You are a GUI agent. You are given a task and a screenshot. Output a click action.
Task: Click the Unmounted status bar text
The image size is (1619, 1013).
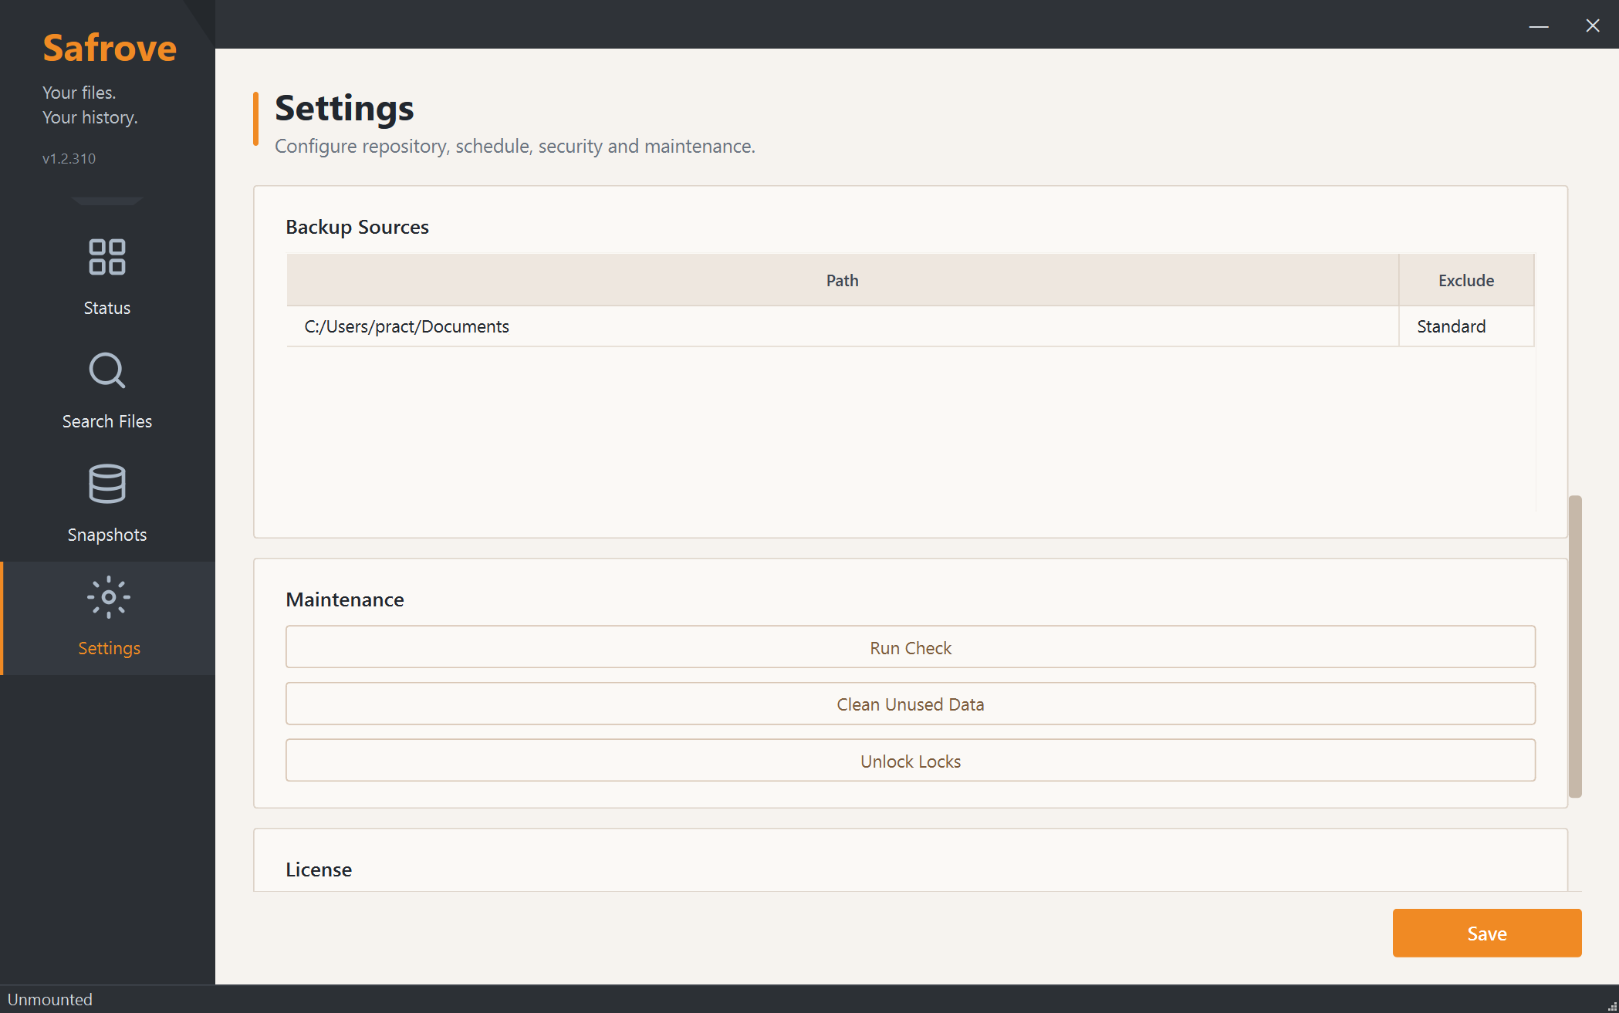pos(50,1000)
